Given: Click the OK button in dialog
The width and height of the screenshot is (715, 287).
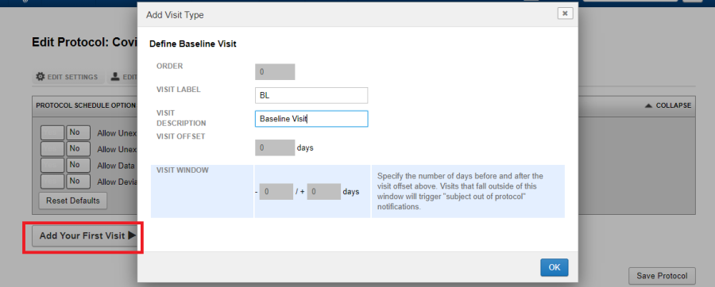Looking at the screenshot, I should point(554,267).
